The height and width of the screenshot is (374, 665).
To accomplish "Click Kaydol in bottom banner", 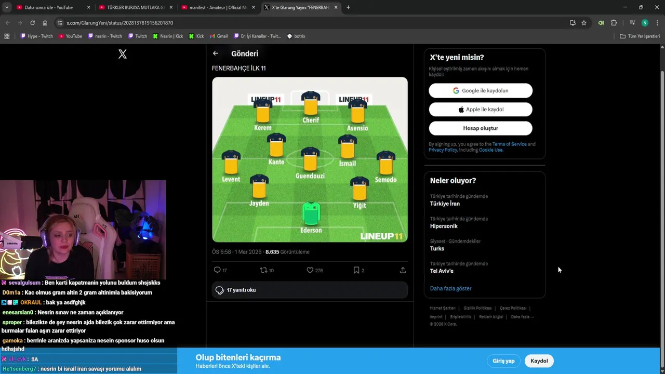I will click(x=539, y=361).
